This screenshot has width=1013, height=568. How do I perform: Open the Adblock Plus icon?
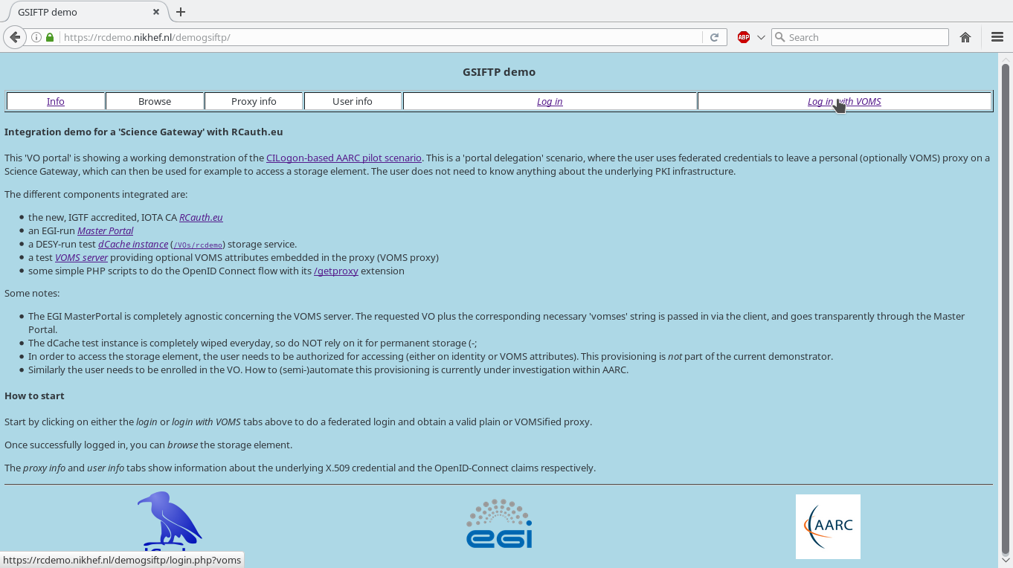[743, 37]
